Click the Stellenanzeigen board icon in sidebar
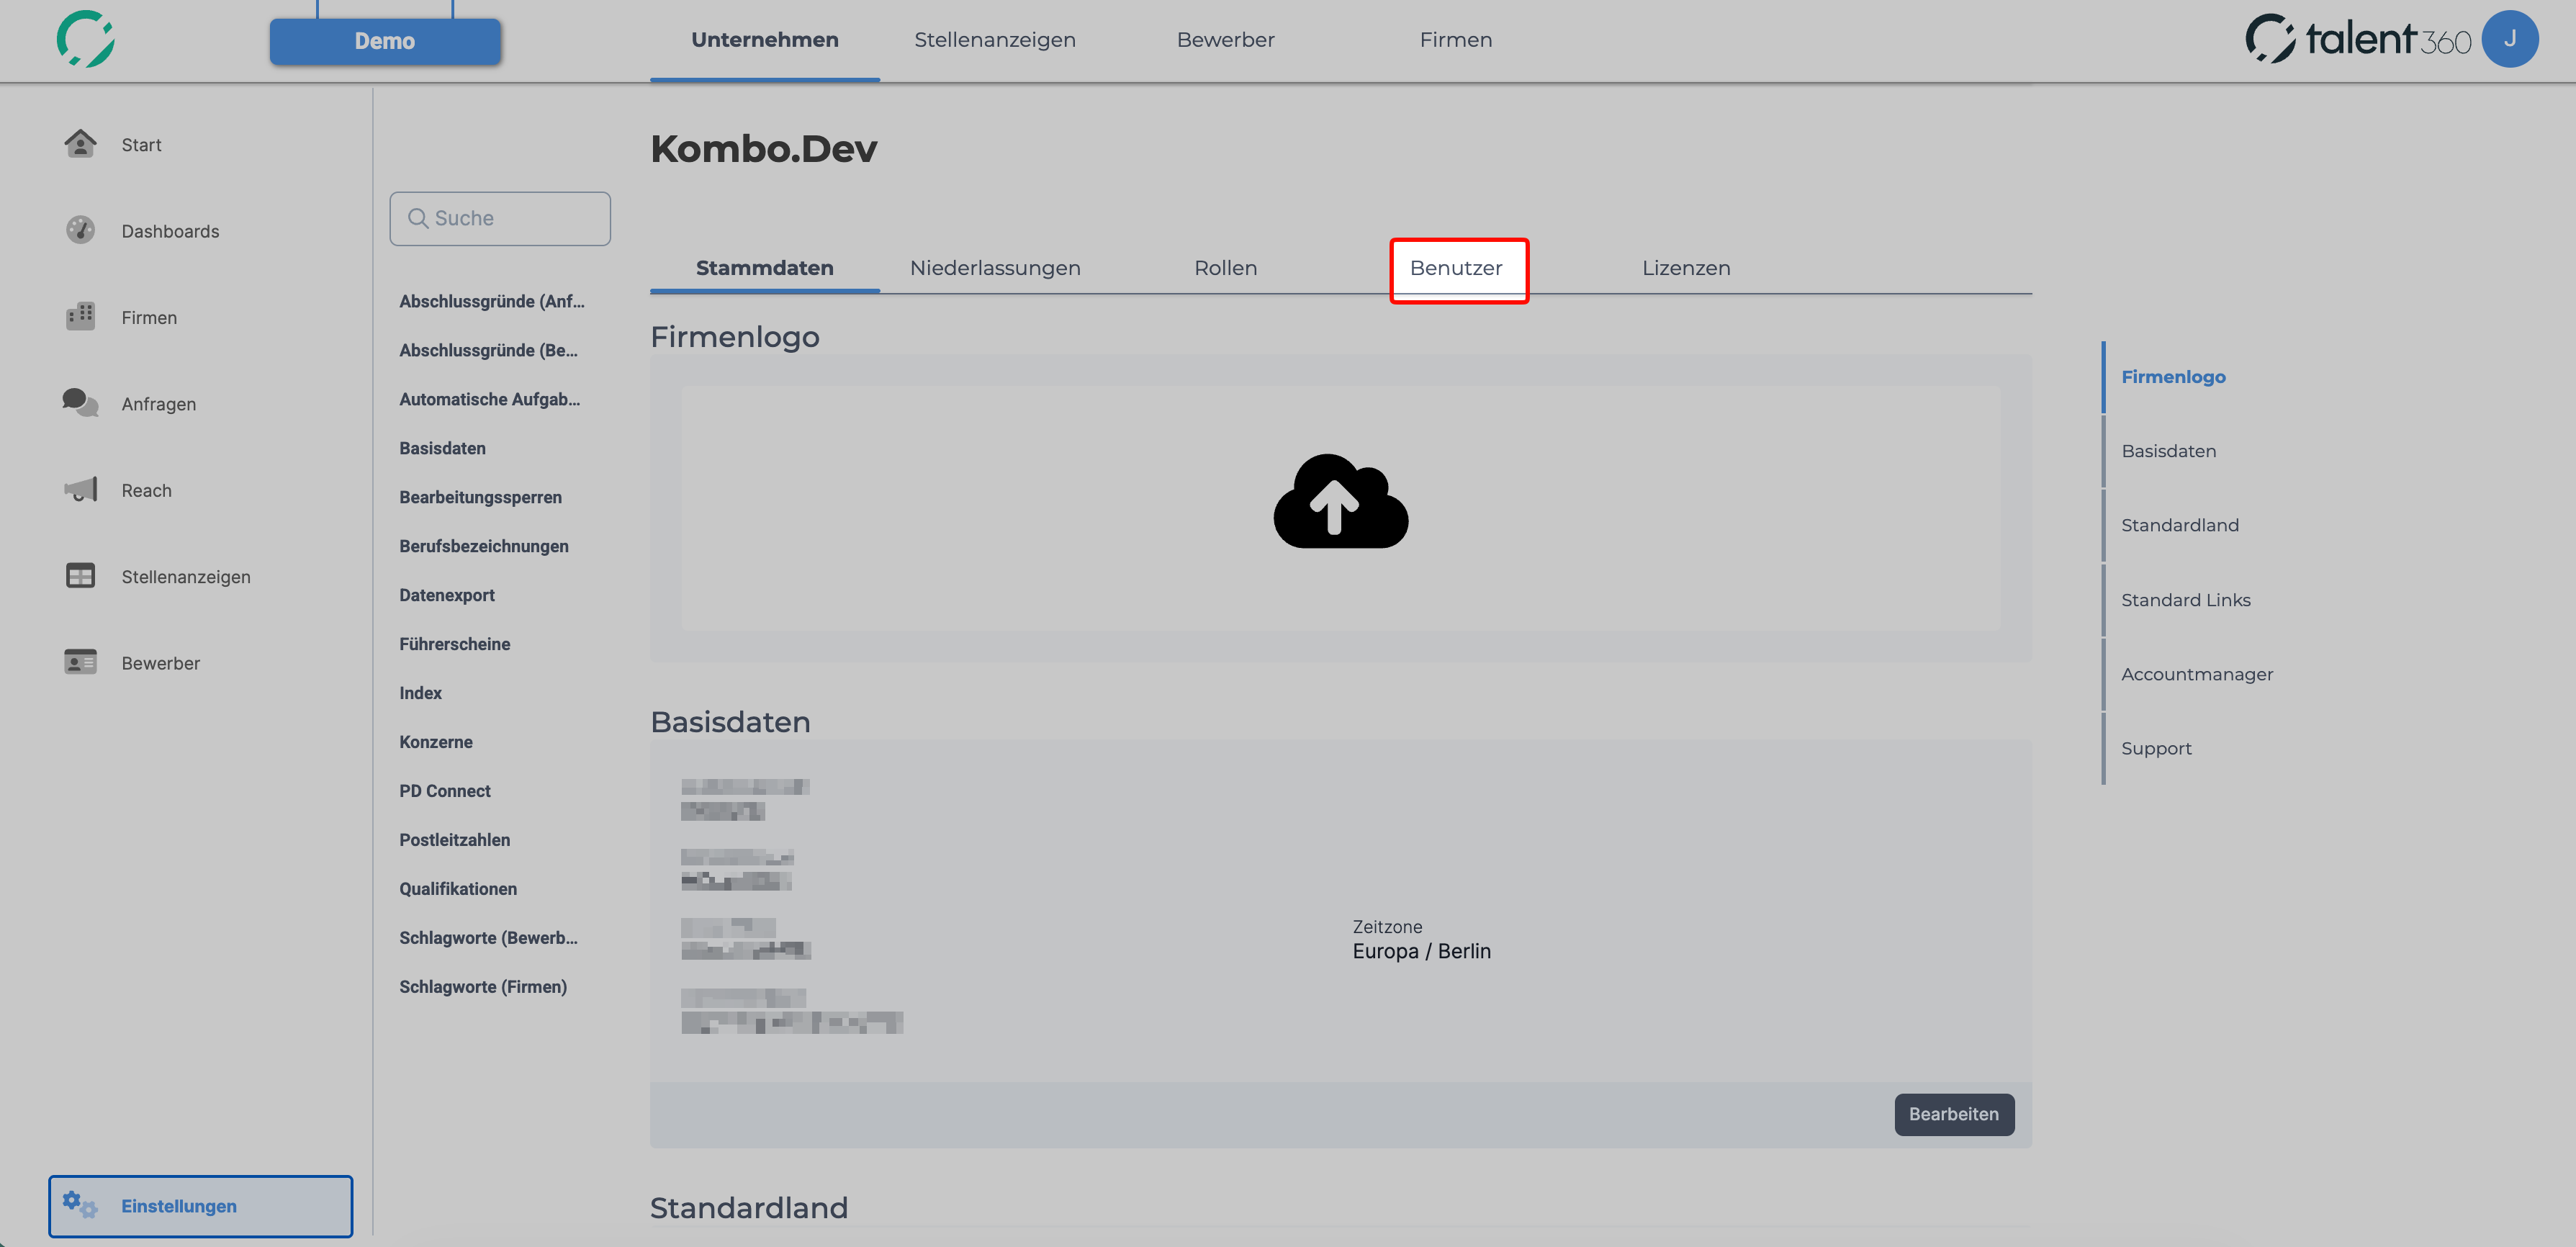The image size is (2576, 1247). point(80,576)
